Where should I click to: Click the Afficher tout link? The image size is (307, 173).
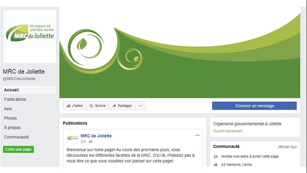(x=287, y=147)
